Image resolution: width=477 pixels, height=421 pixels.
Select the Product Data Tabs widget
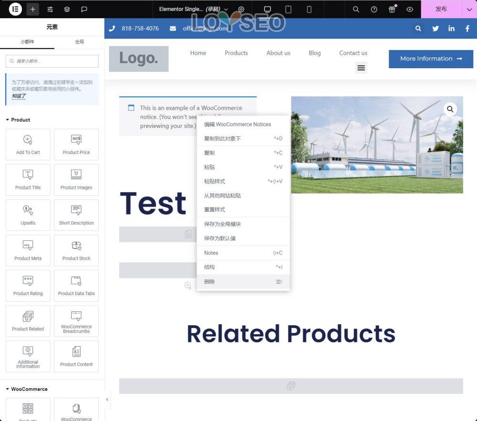tap(76, 286)
